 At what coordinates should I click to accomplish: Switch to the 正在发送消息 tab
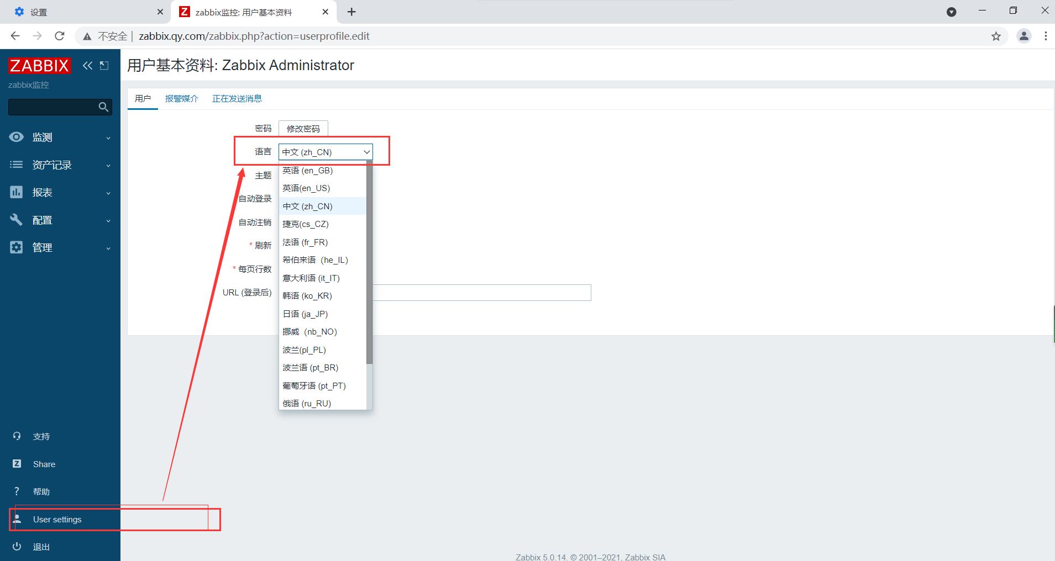237,99
